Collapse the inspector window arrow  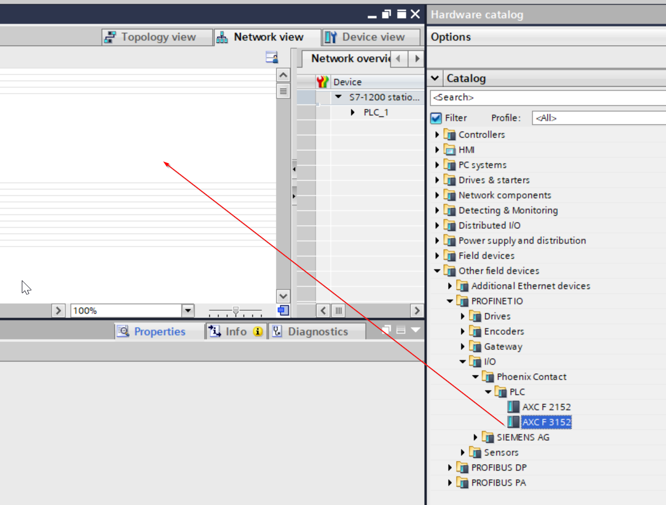416,330
